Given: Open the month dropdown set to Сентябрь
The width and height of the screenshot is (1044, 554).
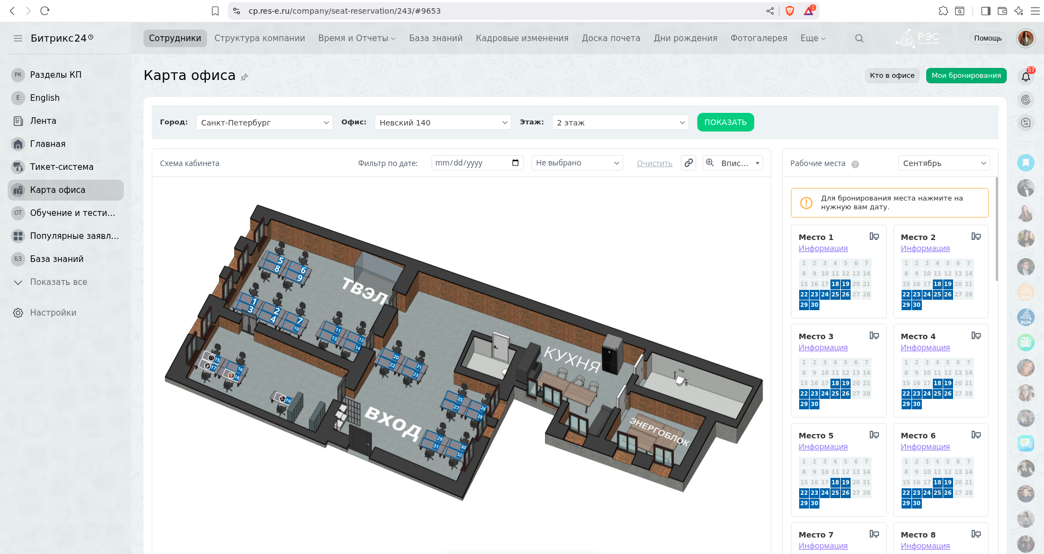Looking at the screenshot, I should [x=944, y=163].
